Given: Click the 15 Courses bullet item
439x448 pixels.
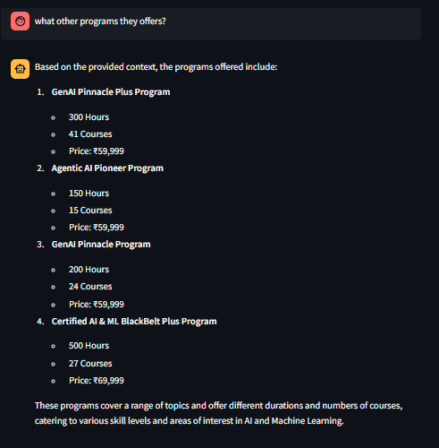Looking at the screenshot, I should tap(90, 211).
